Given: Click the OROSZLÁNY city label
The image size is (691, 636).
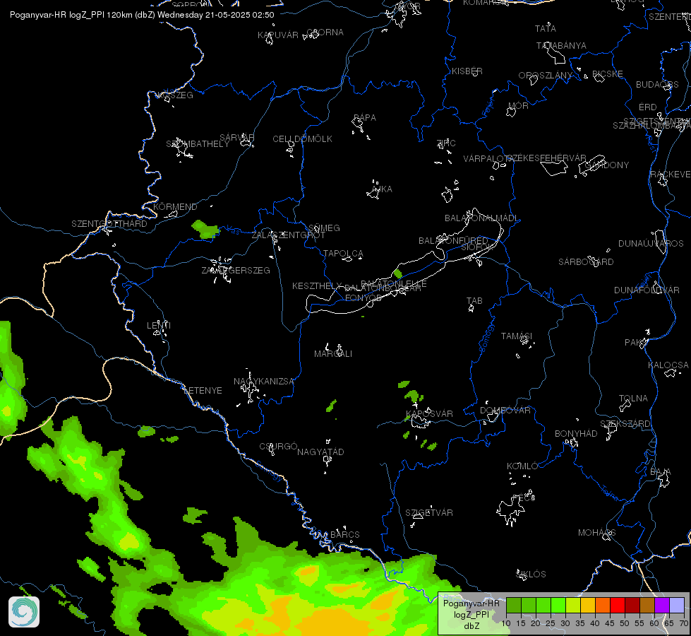Looking at the screenshot, I should coord(545,76).
